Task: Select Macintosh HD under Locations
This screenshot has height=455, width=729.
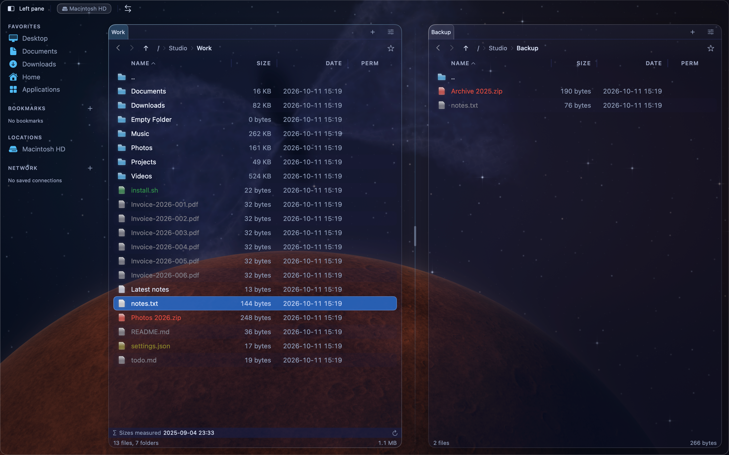Action: tap(37, 149)
